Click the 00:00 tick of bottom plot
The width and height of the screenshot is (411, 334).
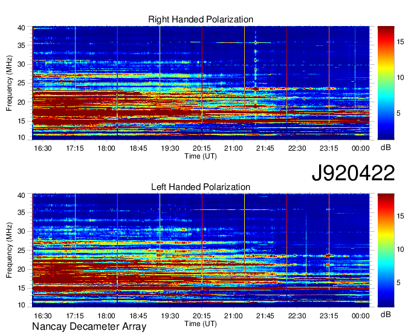[360, 316]
